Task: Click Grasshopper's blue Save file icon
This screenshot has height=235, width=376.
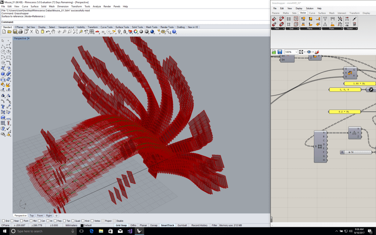Action: [279, 52]
